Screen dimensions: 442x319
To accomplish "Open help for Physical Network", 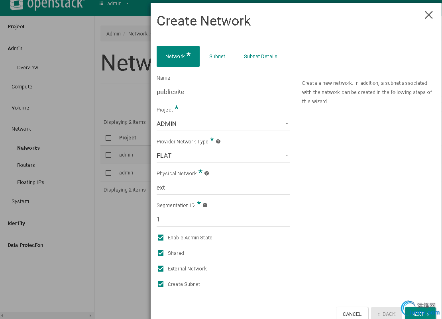I will (206, 173).
